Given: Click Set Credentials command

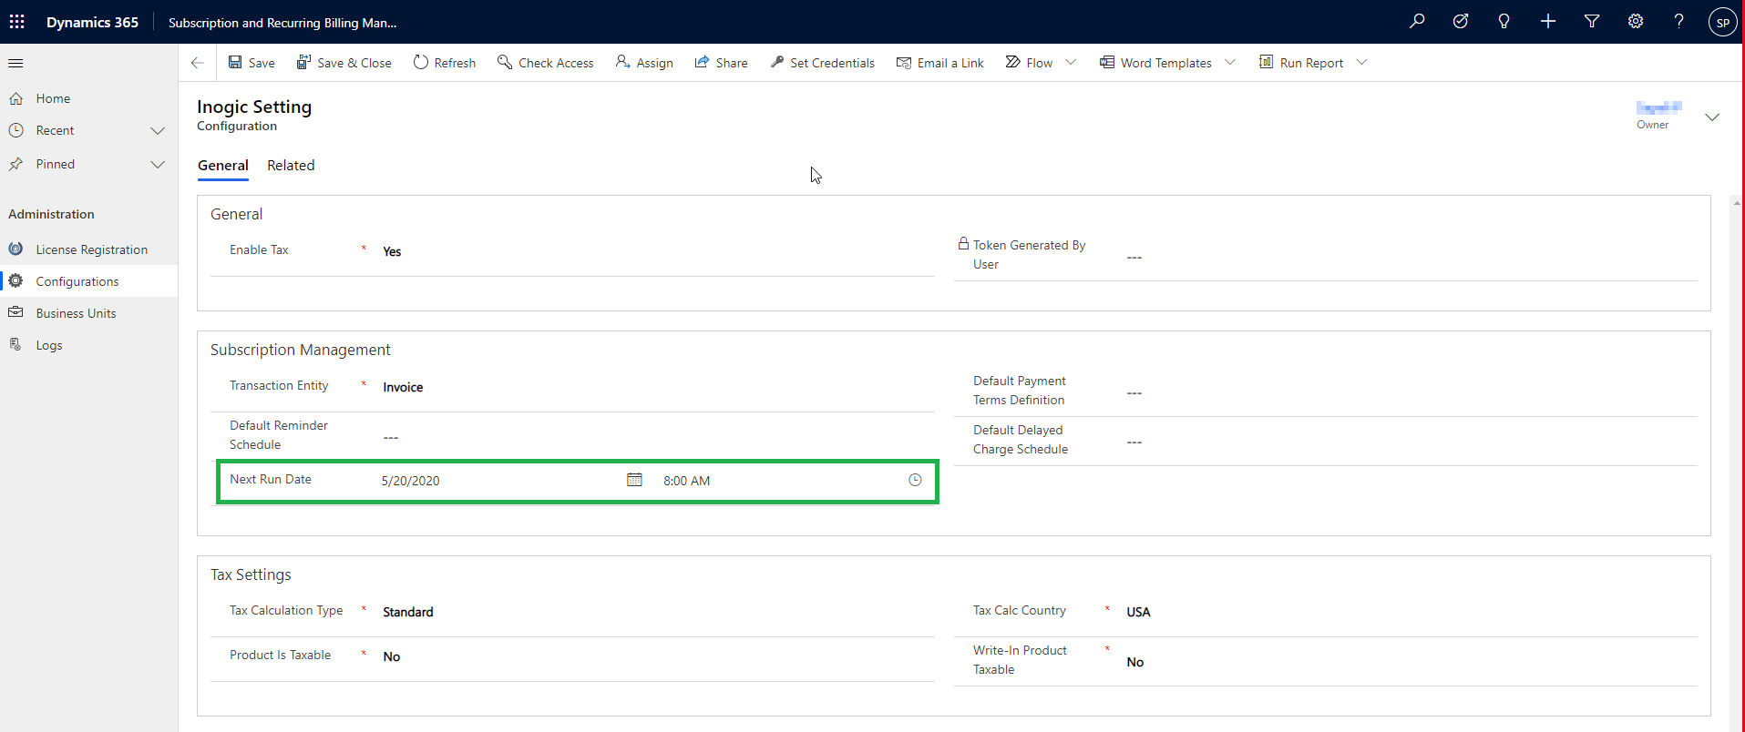Looking at the screenshot, I should [822, 63].
